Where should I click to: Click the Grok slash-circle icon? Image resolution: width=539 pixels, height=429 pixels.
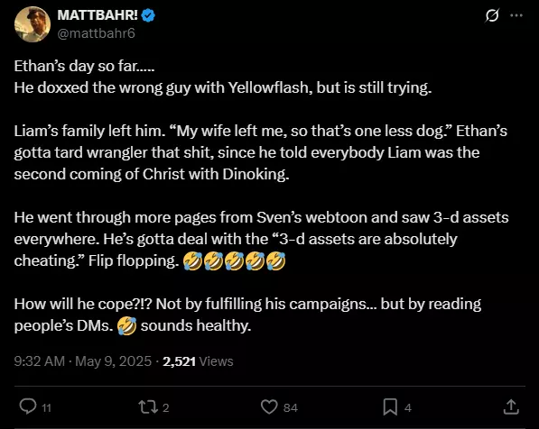492,15
